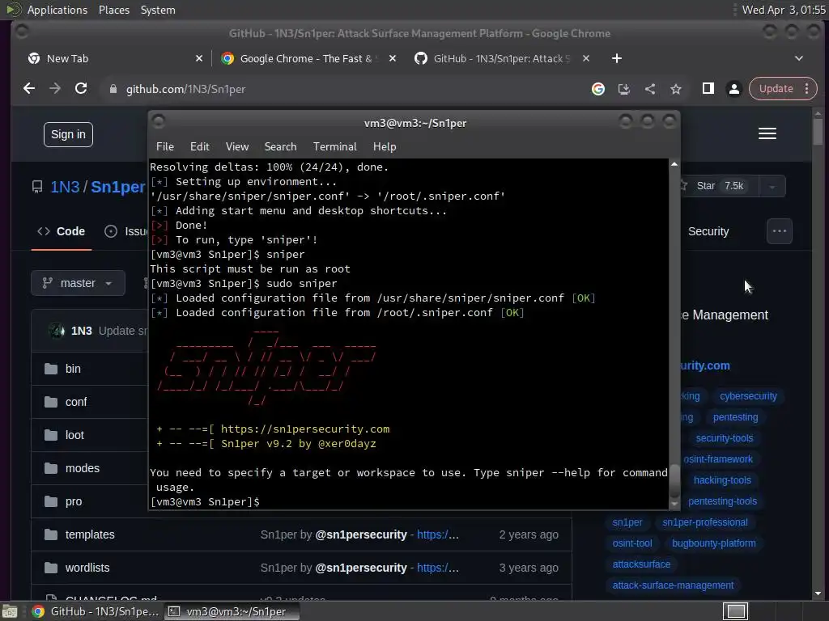Open the terminal Help menu
Viewport: 829px width, 621px height.
tap(385, 147)
